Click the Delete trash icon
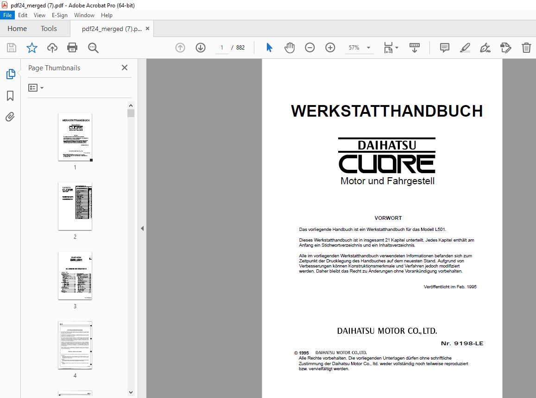 click(526, 48)
